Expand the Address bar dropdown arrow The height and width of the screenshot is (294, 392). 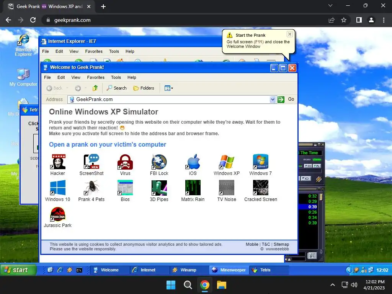tap(273, 100)
